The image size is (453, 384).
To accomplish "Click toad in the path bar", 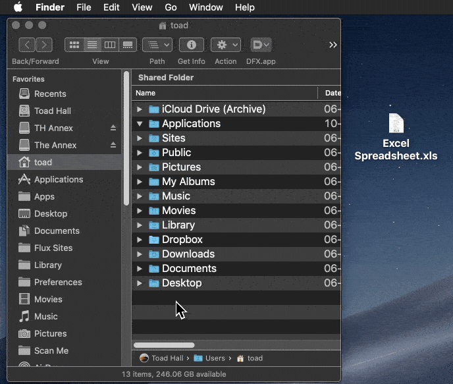I will coord(250,358).
